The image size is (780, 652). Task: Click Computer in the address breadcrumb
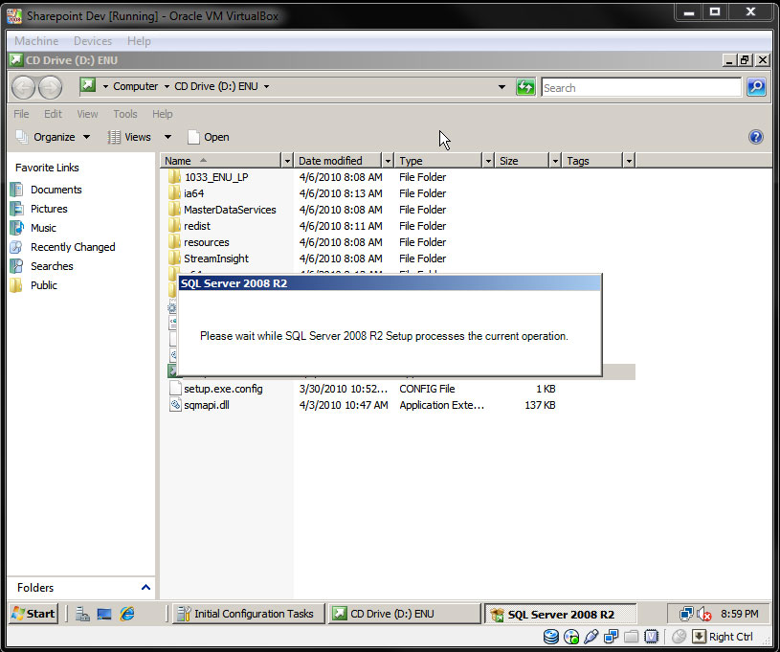[135, 86]
